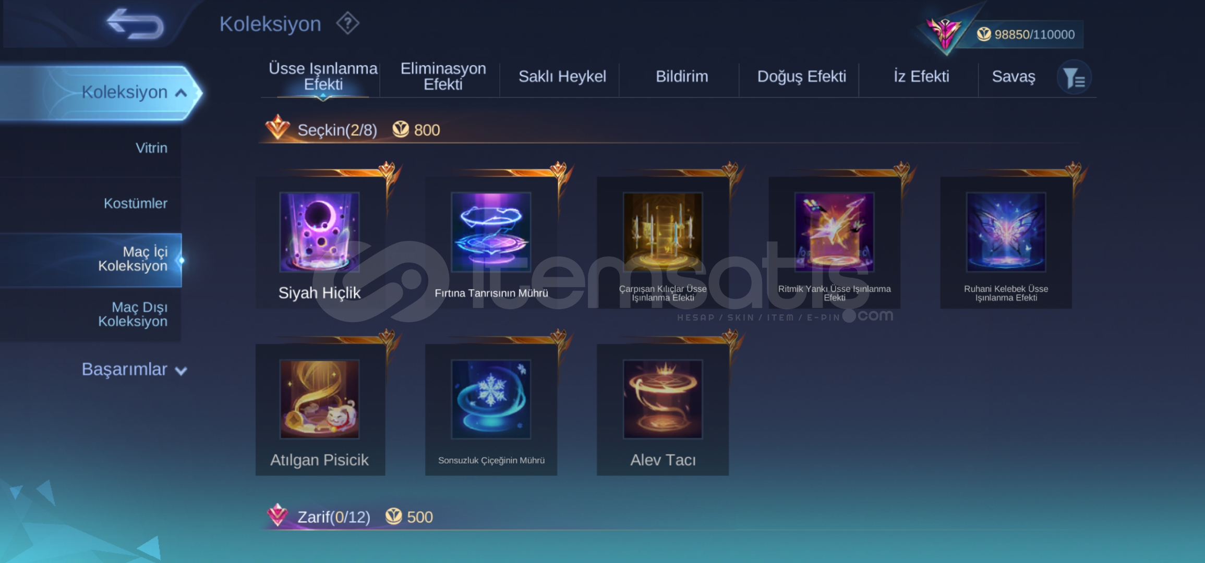Select the Fırtına Tanrısının Mührü effect icon

[491, 232]
